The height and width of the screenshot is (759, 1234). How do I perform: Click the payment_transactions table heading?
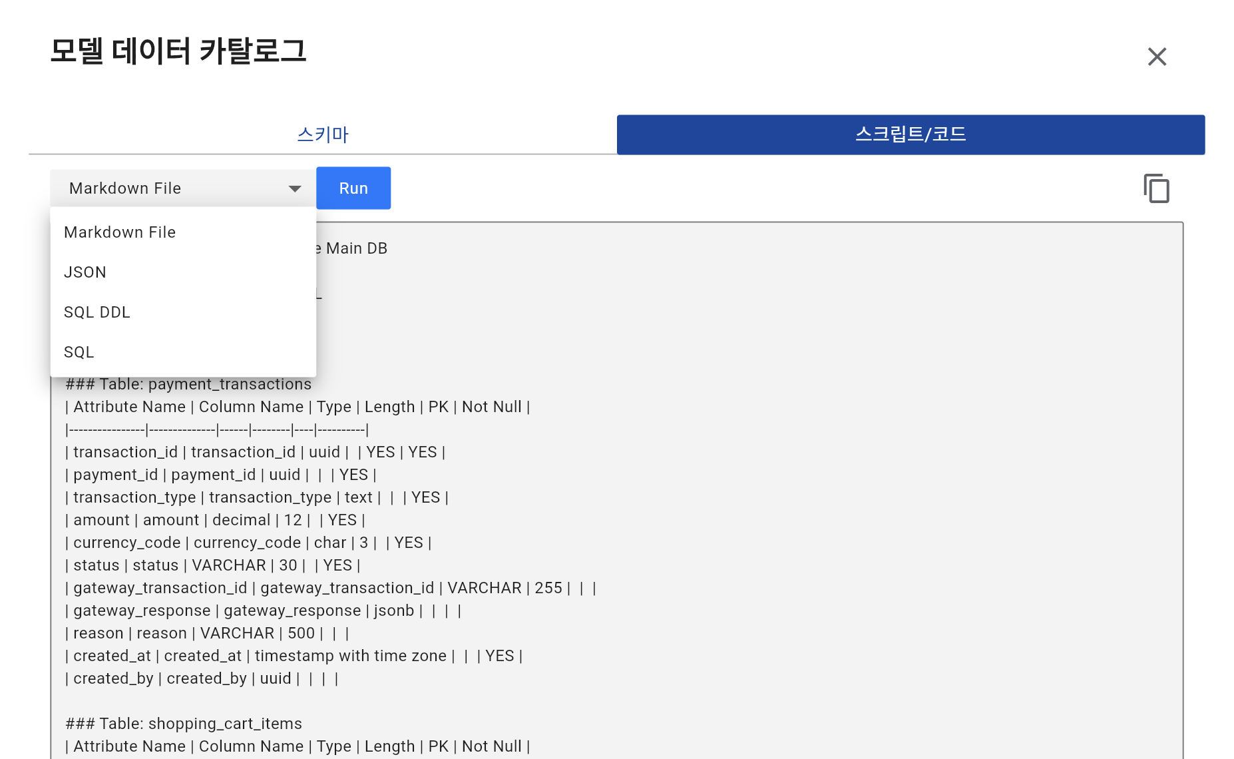pyautogui.click(x=189, y=384)
